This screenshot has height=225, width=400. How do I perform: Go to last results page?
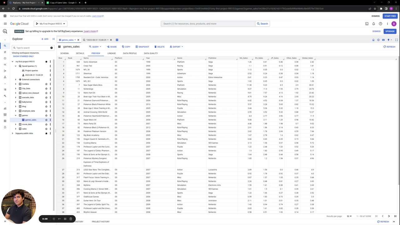tap(395, 216)
